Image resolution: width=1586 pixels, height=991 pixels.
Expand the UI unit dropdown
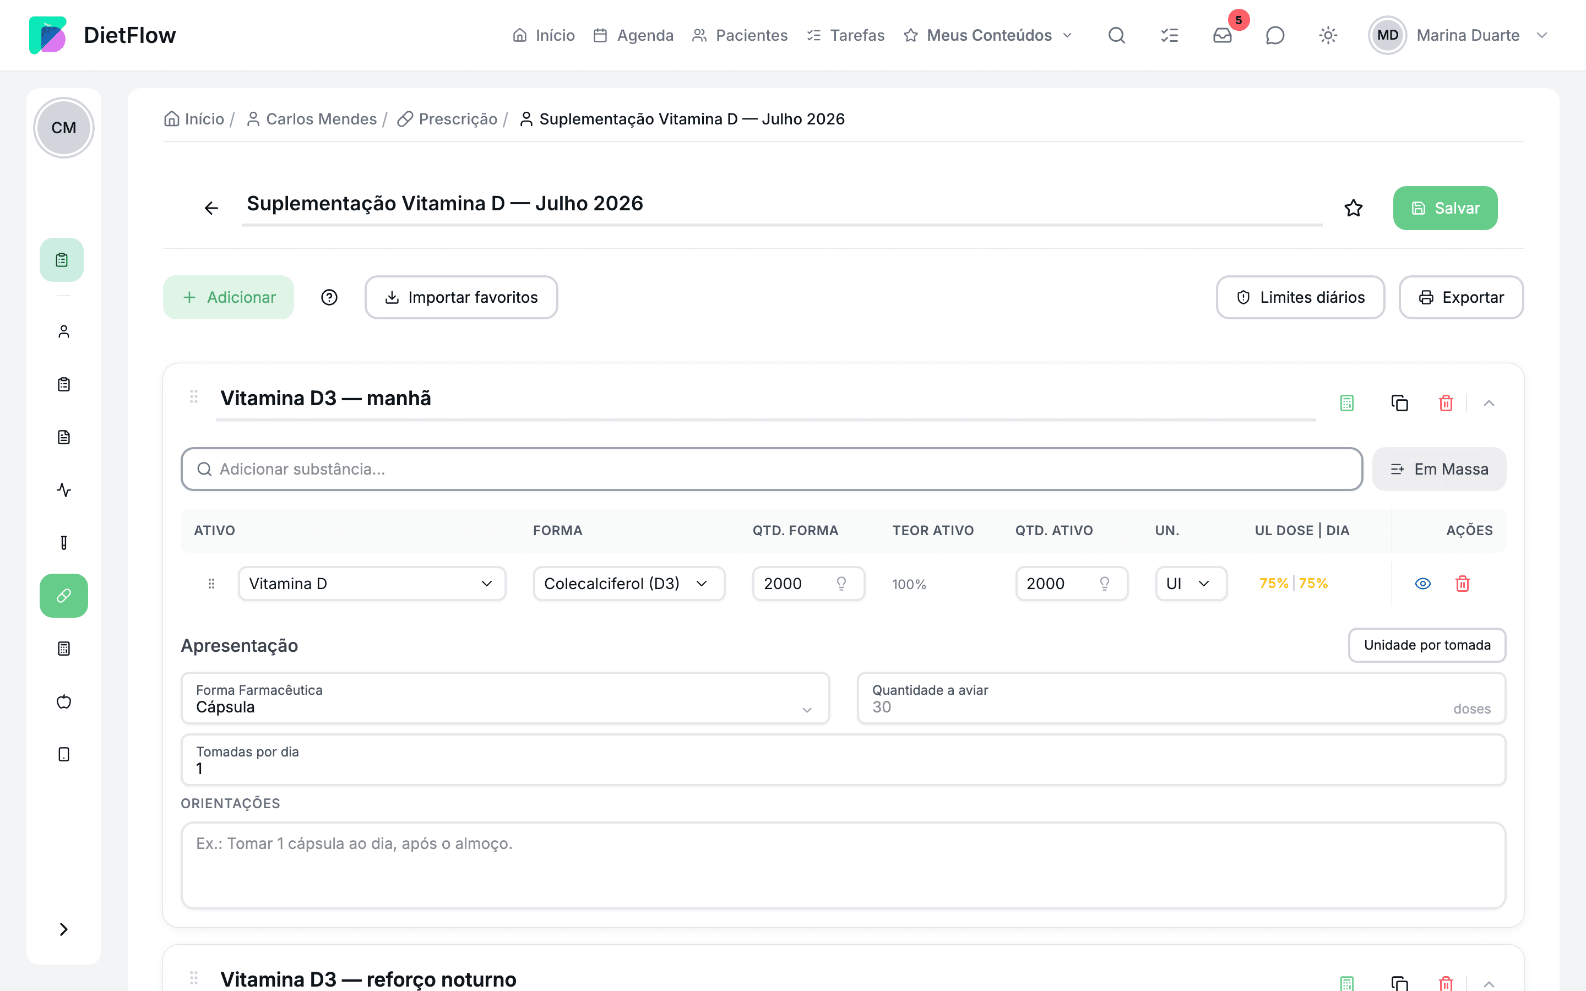tap(1191, 584)
